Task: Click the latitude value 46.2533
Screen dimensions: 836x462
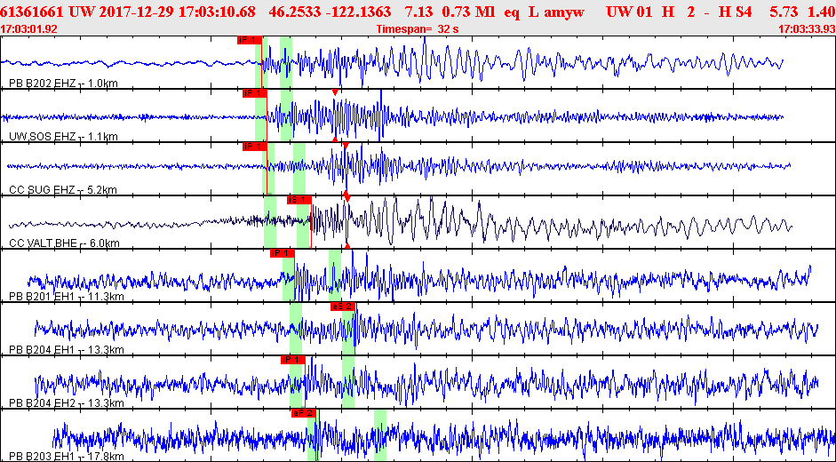Action: tap(295, 12)
